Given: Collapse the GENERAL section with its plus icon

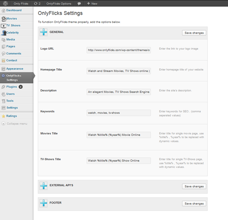Looking at the screenshot, I should (44, 32).
